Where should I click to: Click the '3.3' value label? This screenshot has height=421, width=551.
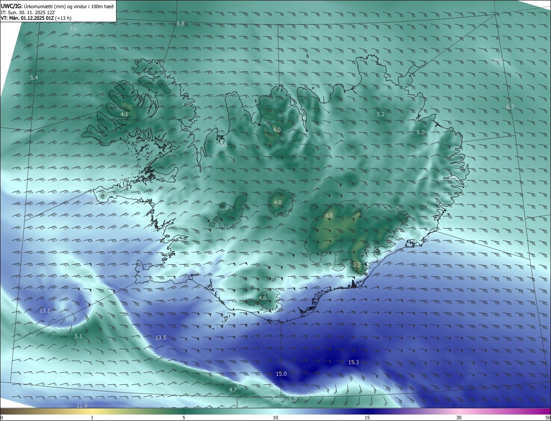click(357, 264)
